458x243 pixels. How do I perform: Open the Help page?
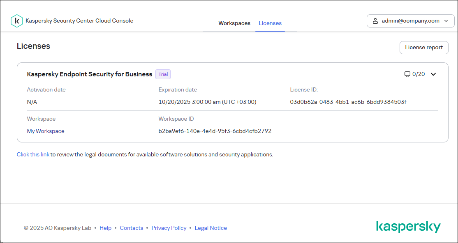[x=106, y=228]
